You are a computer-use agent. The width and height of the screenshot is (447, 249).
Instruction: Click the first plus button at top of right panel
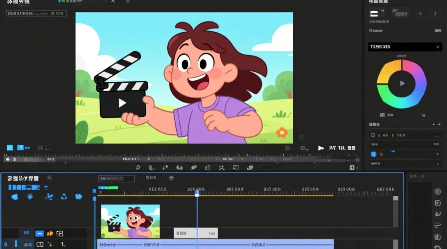[x=420, y=14]
